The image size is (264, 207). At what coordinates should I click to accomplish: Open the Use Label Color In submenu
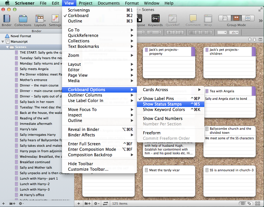(x=99, y=101)
